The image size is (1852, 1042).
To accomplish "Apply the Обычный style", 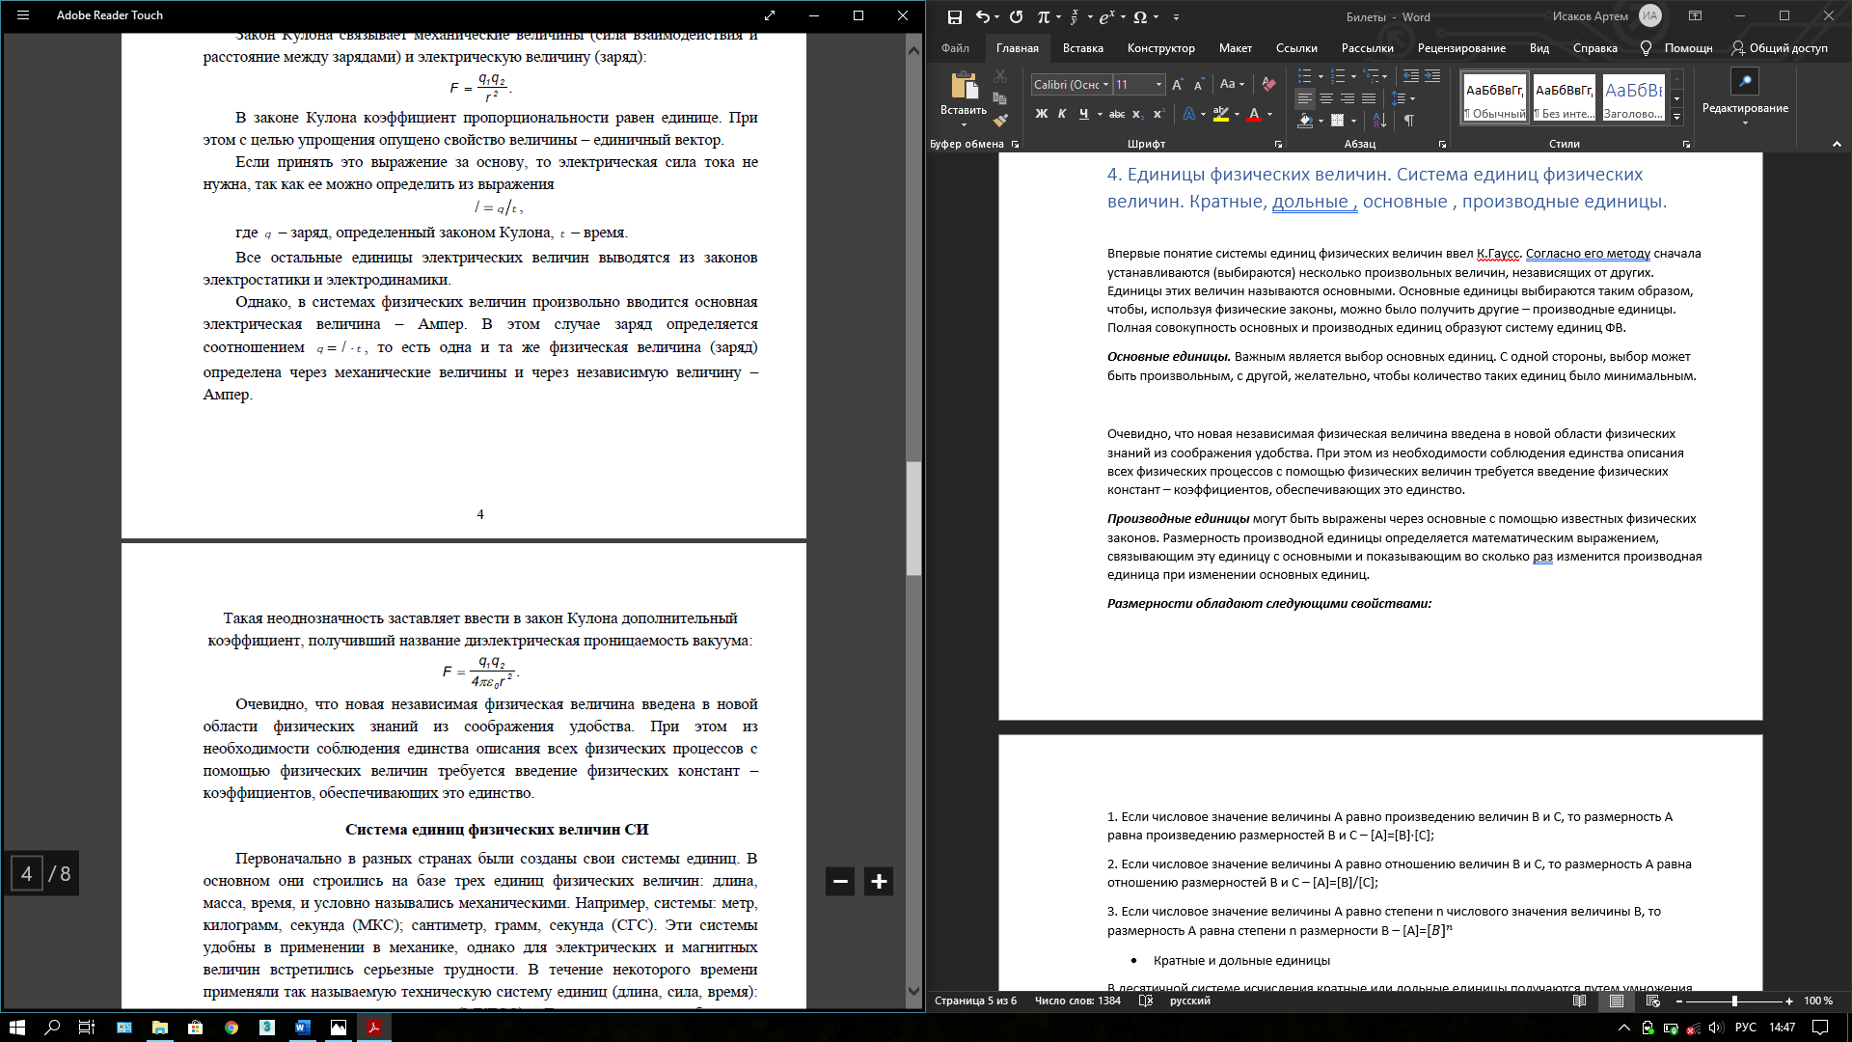I will 1494,97.
